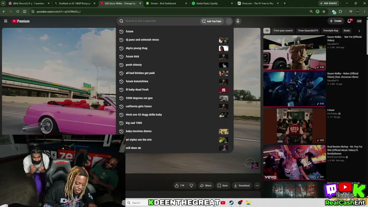Image resolution: width=368 pixels, height=207 pixels.
Task: Choose 'california girls future' suggestion
Action: click(x=175, y=106)
